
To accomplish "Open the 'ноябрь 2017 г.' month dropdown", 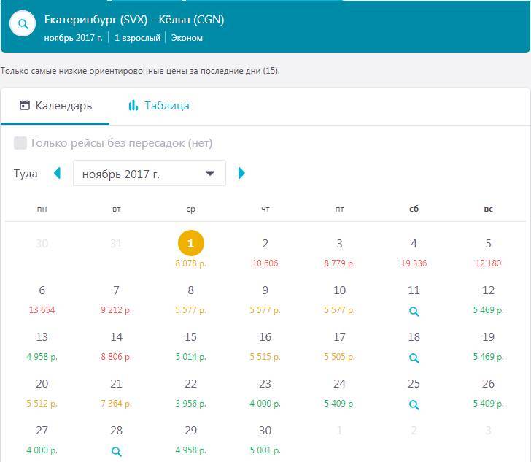I will 150,174.
